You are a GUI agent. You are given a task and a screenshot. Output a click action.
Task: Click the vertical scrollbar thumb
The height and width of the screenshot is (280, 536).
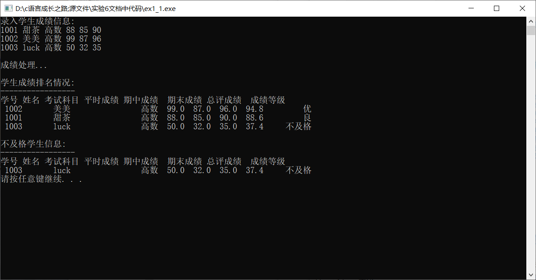click(x=531, y=30)
